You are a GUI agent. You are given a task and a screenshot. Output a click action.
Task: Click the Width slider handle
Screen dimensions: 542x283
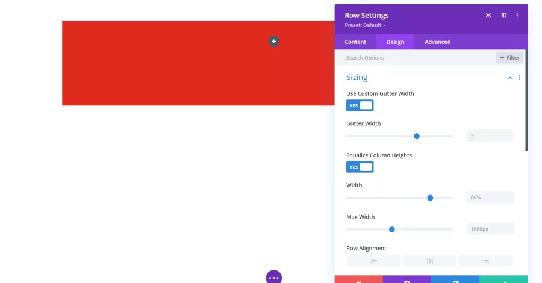click(430, 198)
